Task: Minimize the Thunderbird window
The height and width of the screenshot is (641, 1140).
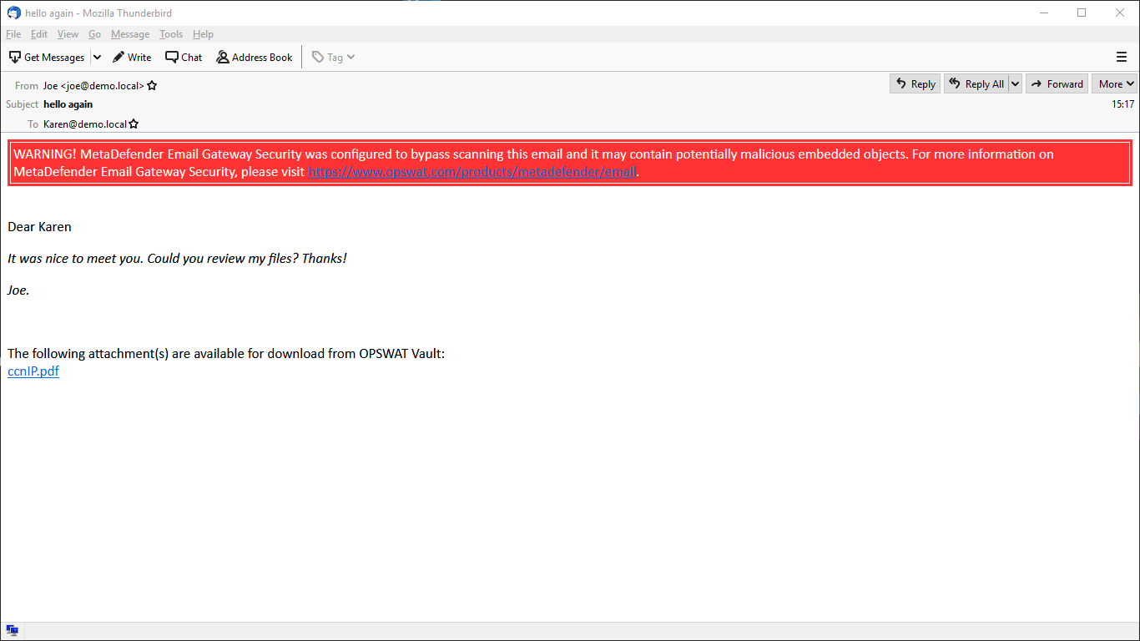Action: pos(1044,13)
